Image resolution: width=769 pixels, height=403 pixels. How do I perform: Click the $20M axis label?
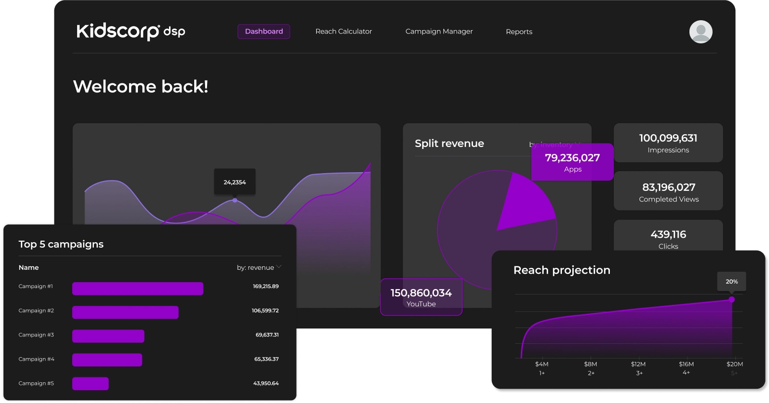point(735,364)
